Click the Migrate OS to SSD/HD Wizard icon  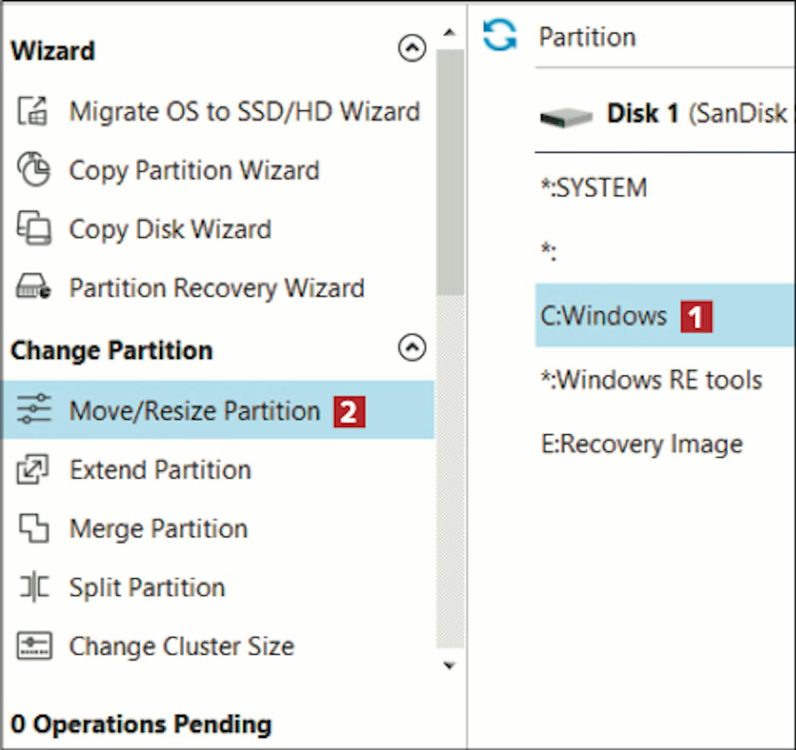coord(33,111)
